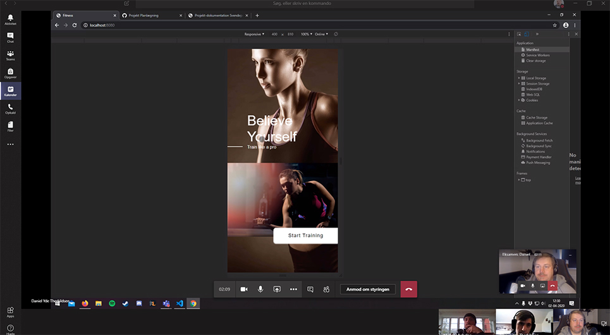The image size is (610, 335).
Task: Click Steam icon in shared taskbar
Action: click(125, 303)
